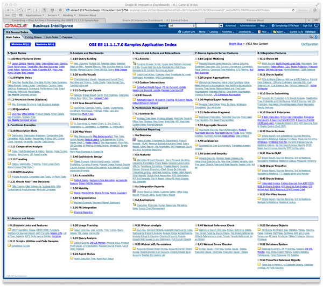Click Safari reload page icon
323x287 pixels.
(x=293, y=10)
